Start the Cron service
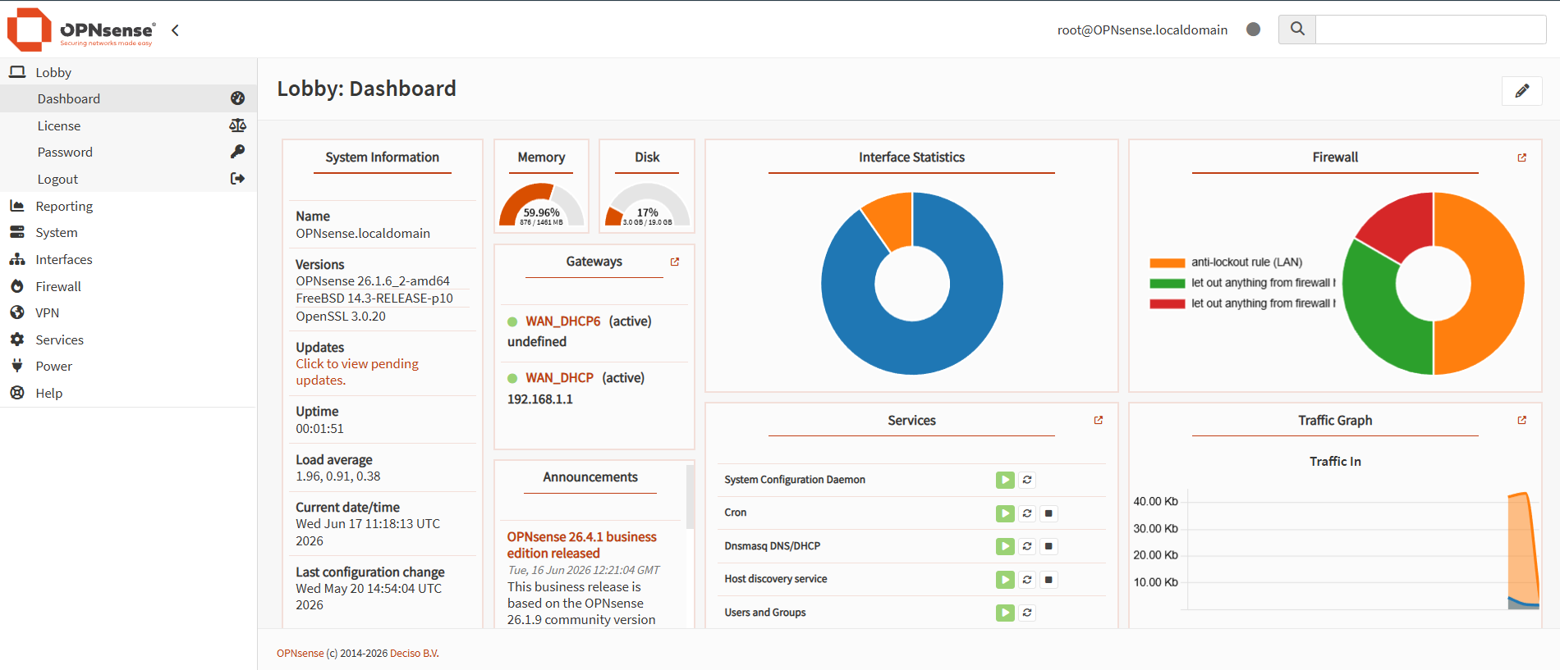This screenshot has height=670, width=1560. (1005, 513)
